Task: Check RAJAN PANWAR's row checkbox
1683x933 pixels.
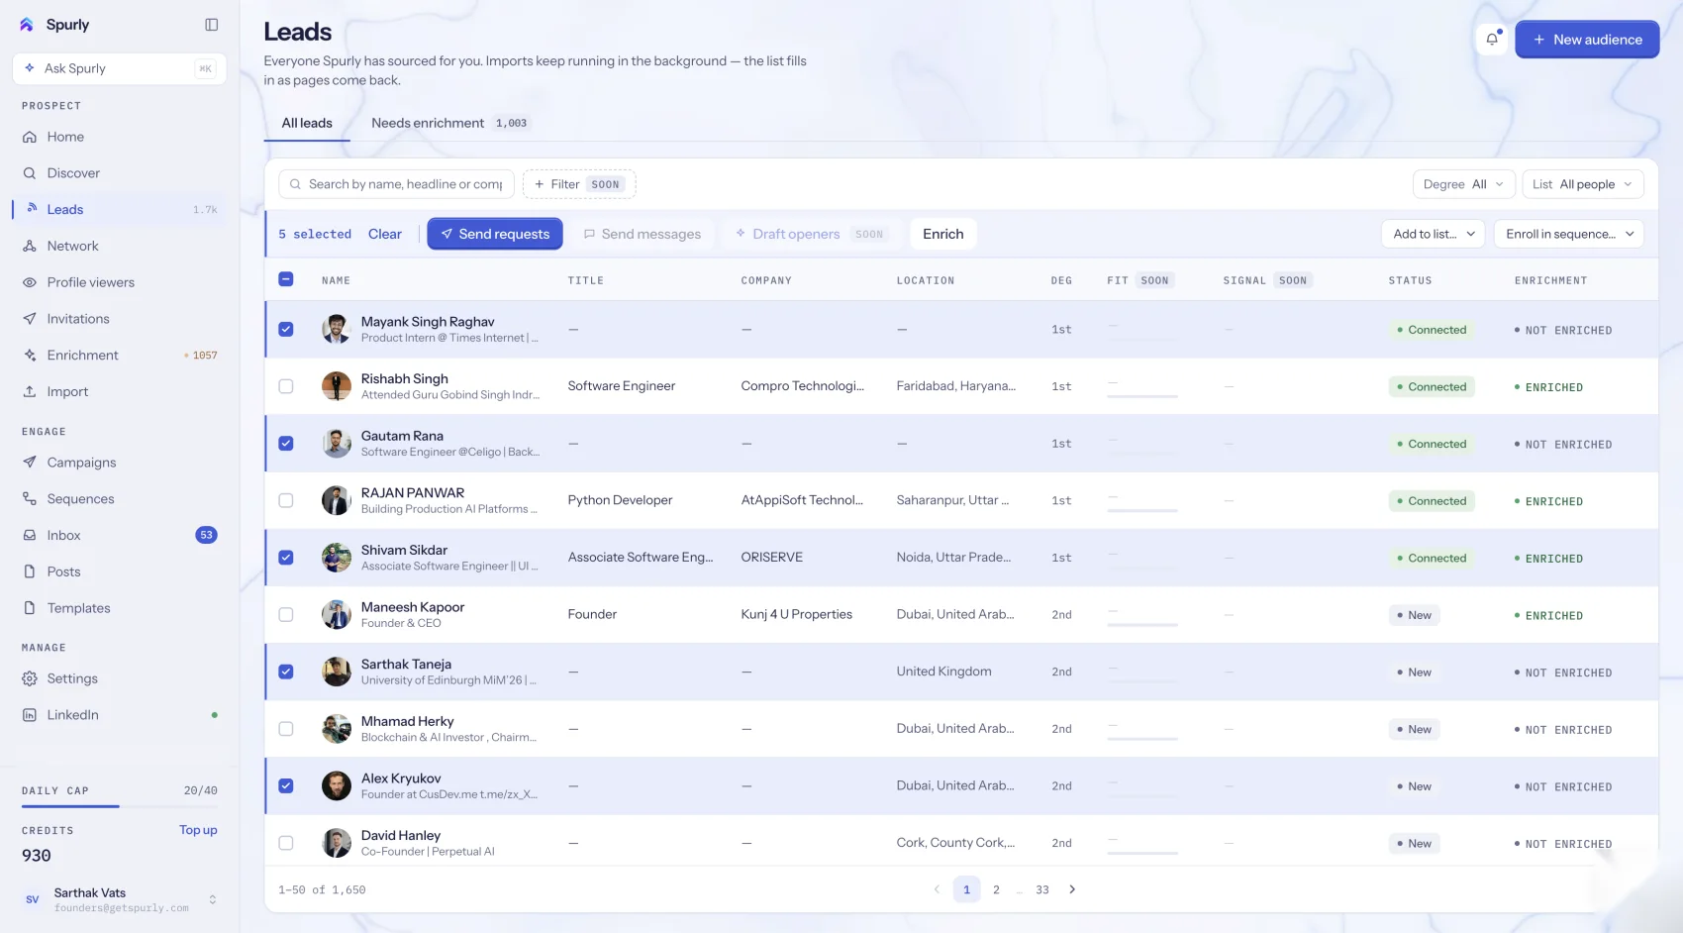Action: pos(286,500)
